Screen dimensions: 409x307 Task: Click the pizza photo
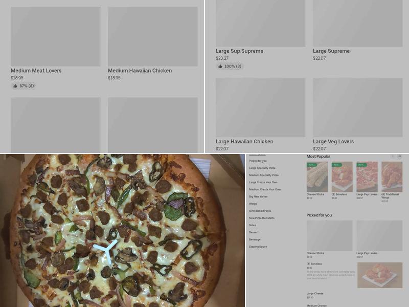(x=122, y=231)
